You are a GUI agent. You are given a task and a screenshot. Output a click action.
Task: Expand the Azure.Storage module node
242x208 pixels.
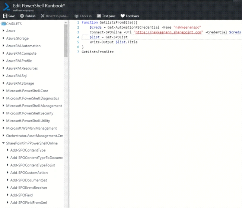click(x=3, y=38)
